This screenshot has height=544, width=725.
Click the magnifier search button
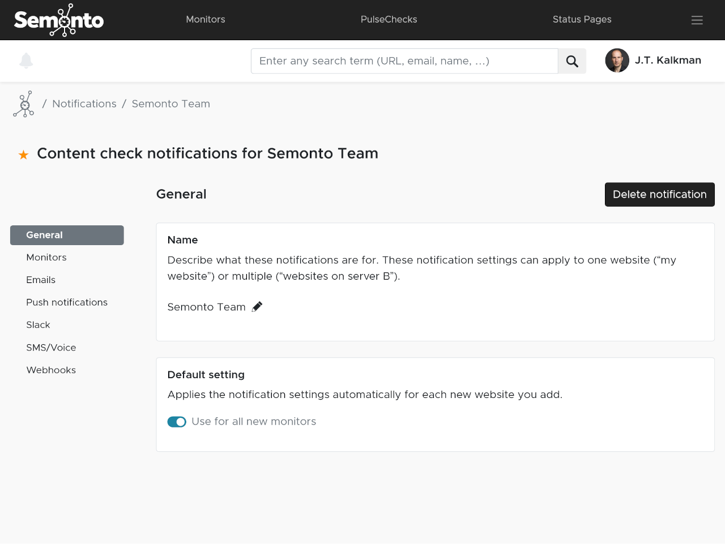point(572,61)
